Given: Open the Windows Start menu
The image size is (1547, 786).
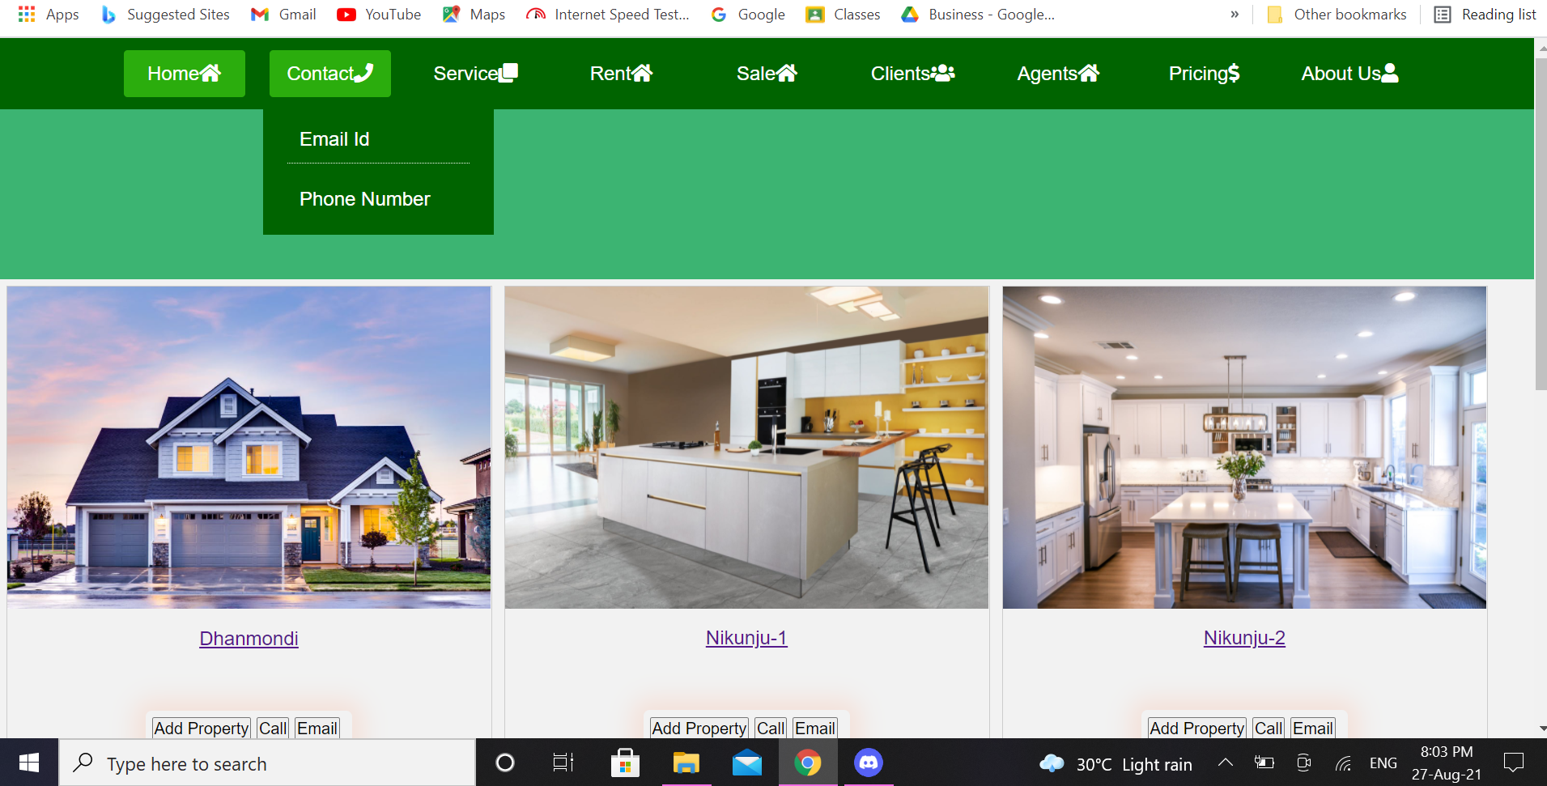Looking at the screenshot, I should pos(29,763).
